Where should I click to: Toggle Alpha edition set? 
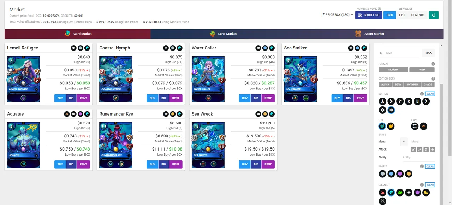[385, 84]
